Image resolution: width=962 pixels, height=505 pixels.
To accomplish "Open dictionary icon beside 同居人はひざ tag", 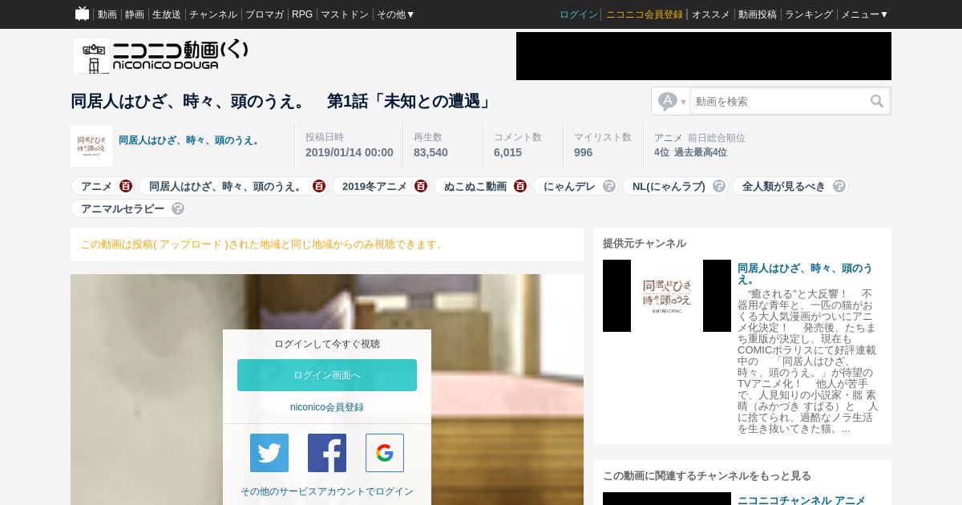I will [x=319, y=186].
